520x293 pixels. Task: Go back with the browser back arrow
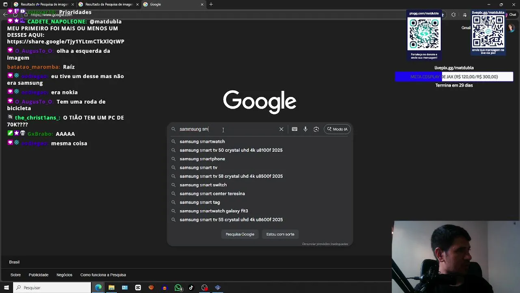tap(5, 15)
